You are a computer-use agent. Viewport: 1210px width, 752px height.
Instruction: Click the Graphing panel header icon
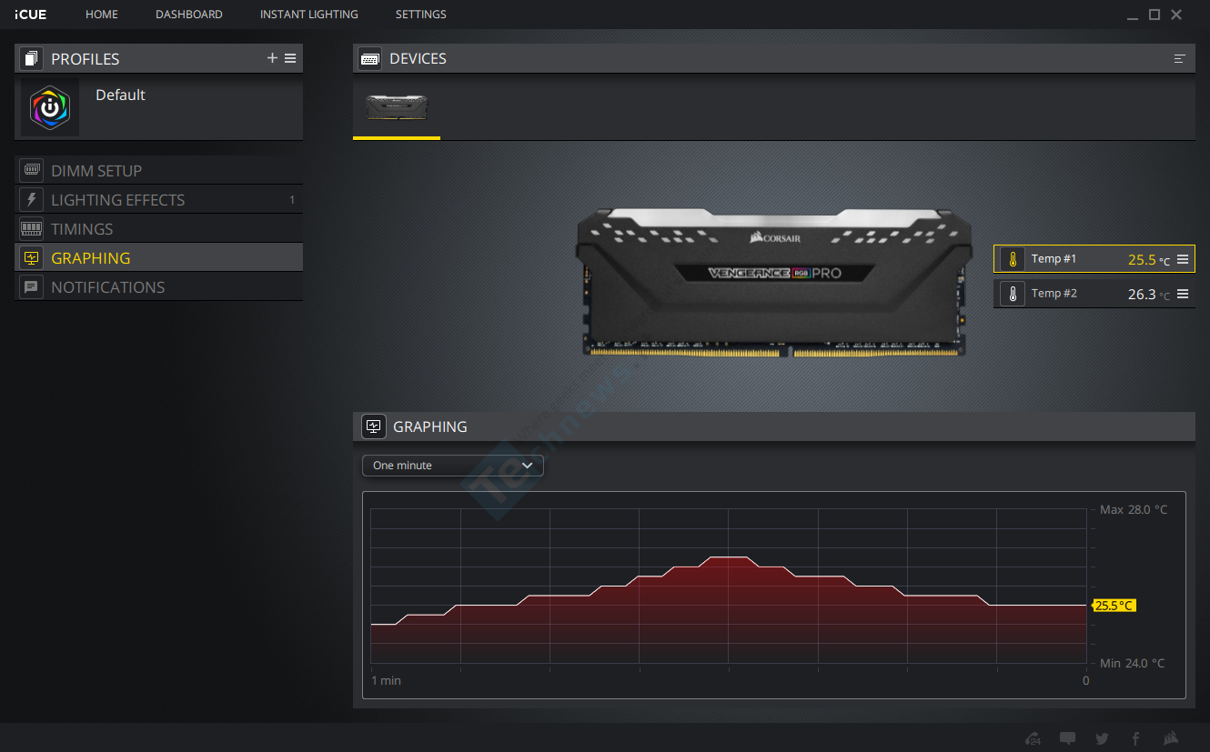pos(373,426)
